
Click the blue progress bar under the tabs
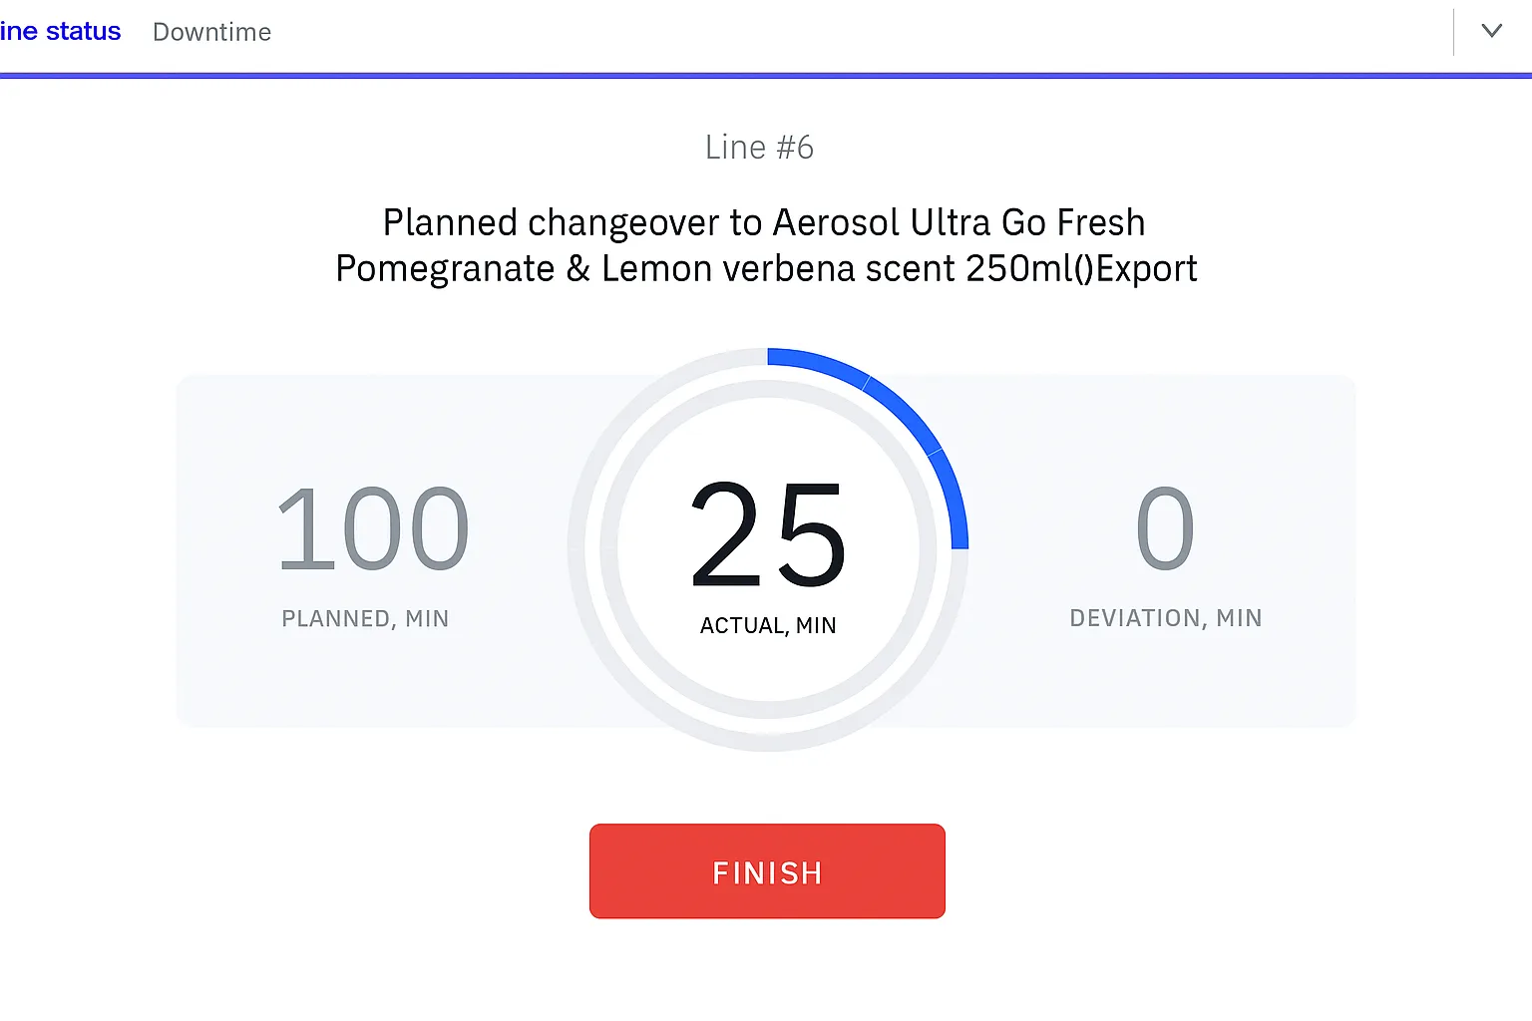(x=766, y=75)
